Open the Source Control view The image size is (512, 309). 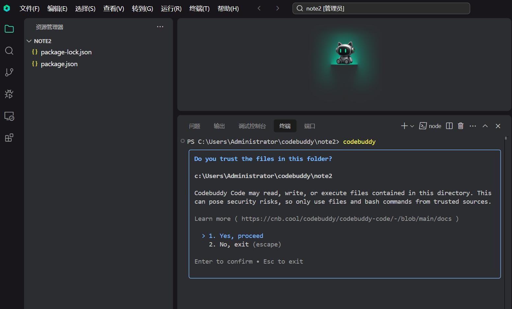9,72
